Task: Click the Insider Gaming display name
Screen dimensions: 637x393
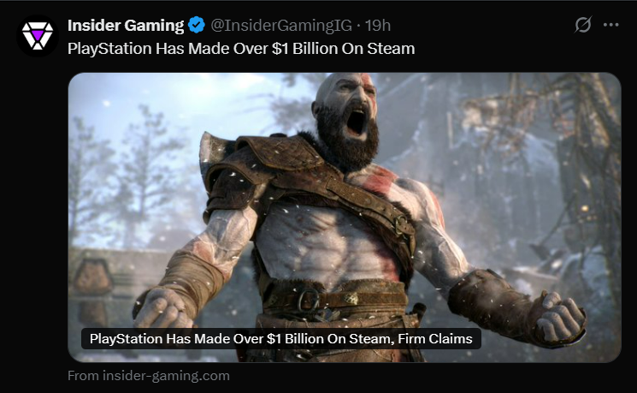Action: 126,25
